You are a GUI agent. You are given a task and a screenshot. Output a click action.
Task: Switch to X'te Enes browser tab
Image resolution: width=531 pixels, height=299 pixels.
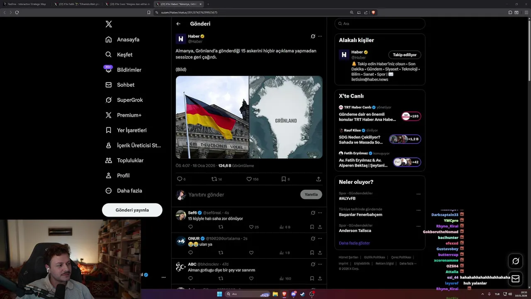tap(127, 4)
